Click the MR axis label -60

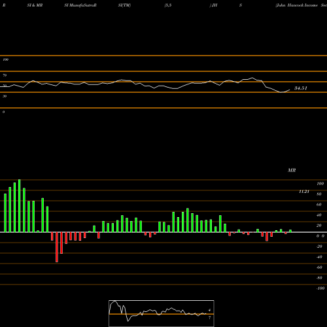[319, 267]
